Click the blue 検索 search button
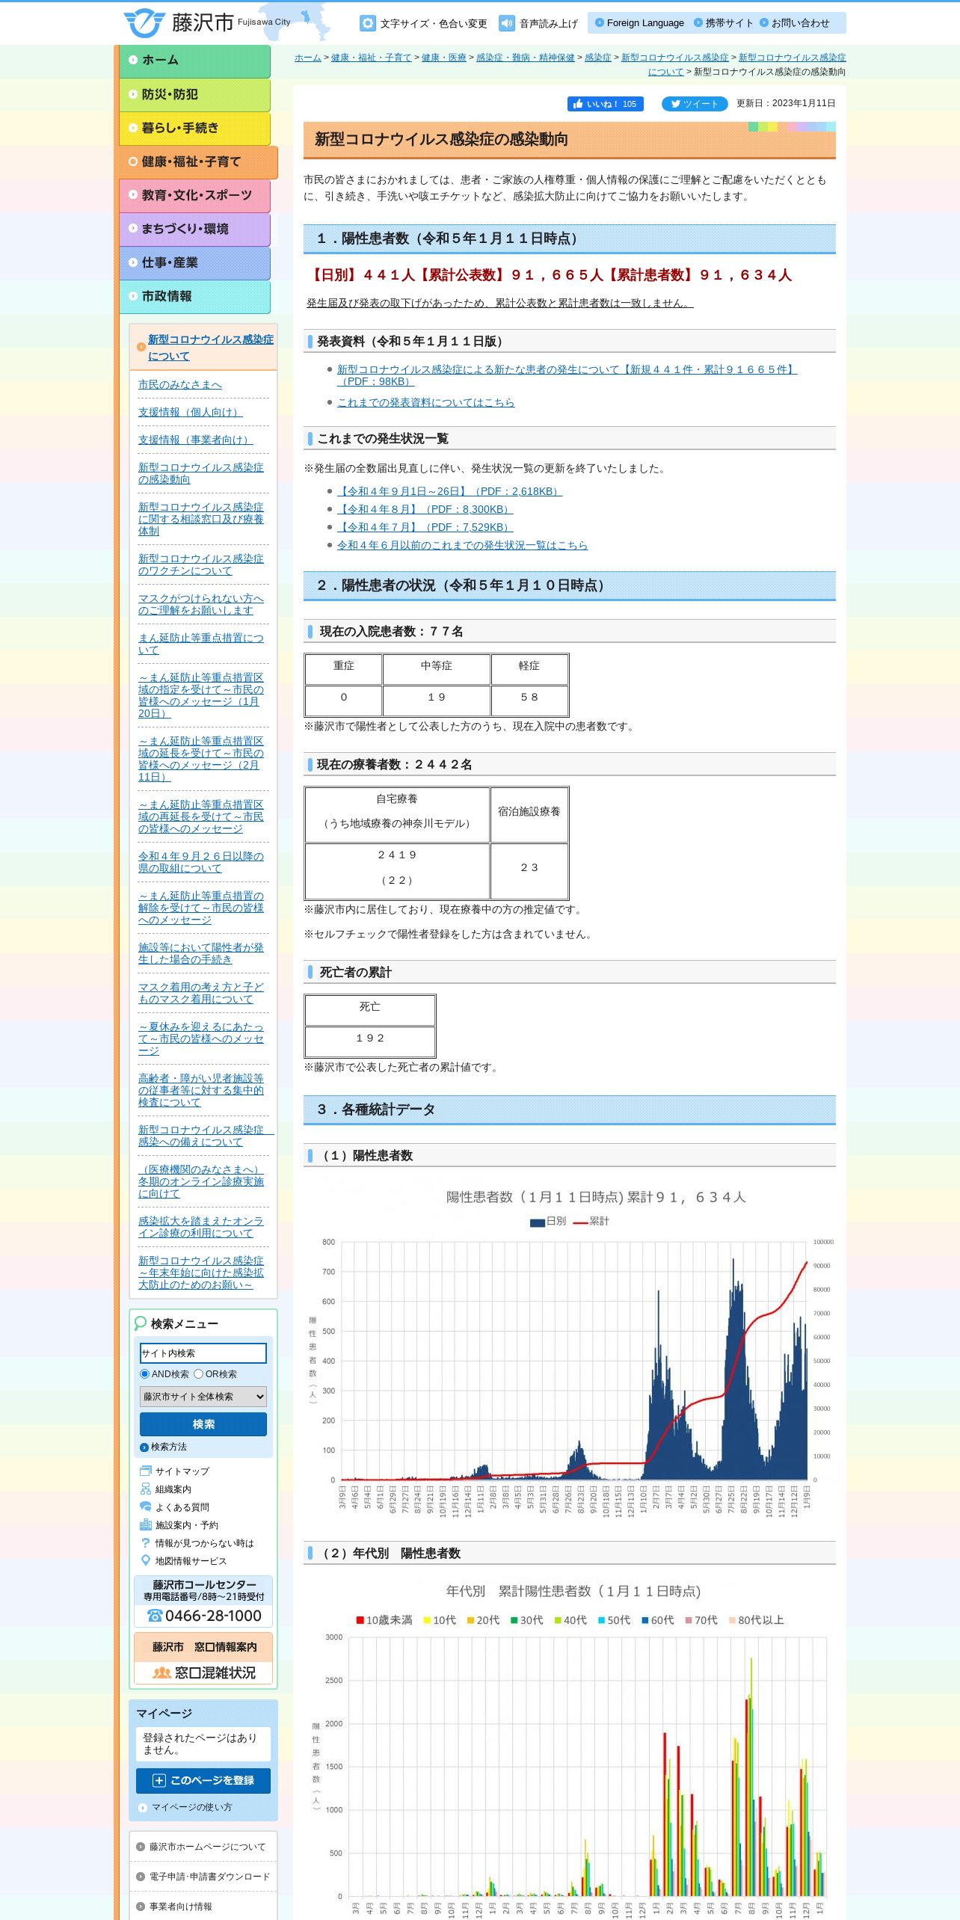The height and width of the screenshot is (1920, 960). [x=203, y=1424]
